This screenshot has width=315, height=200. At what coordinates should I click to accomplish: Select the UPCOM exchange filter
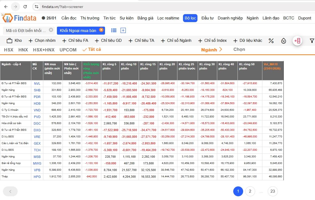[68, 50]
